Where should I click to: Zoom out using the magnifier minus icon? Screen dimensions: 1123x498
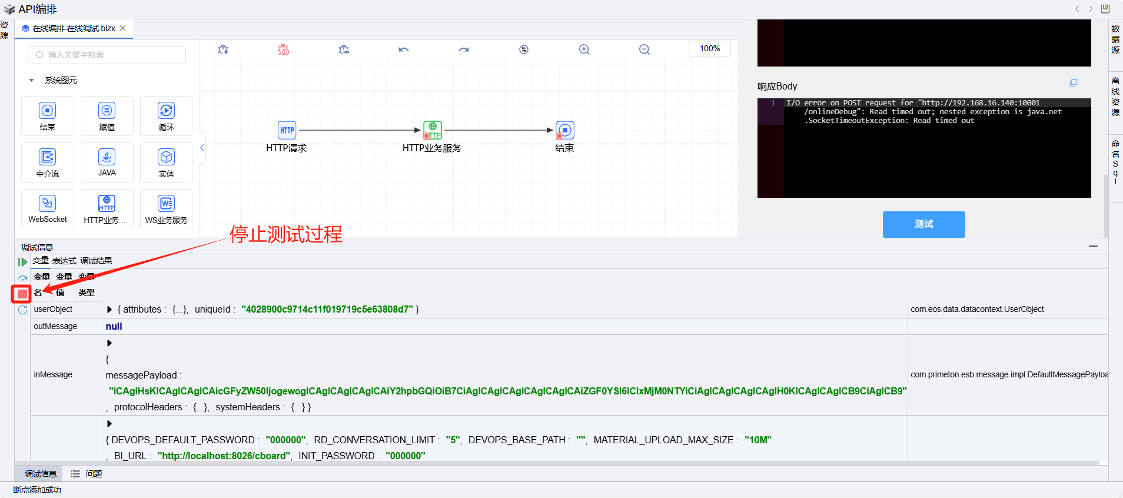pyautogui.click(x=644, y=49)
